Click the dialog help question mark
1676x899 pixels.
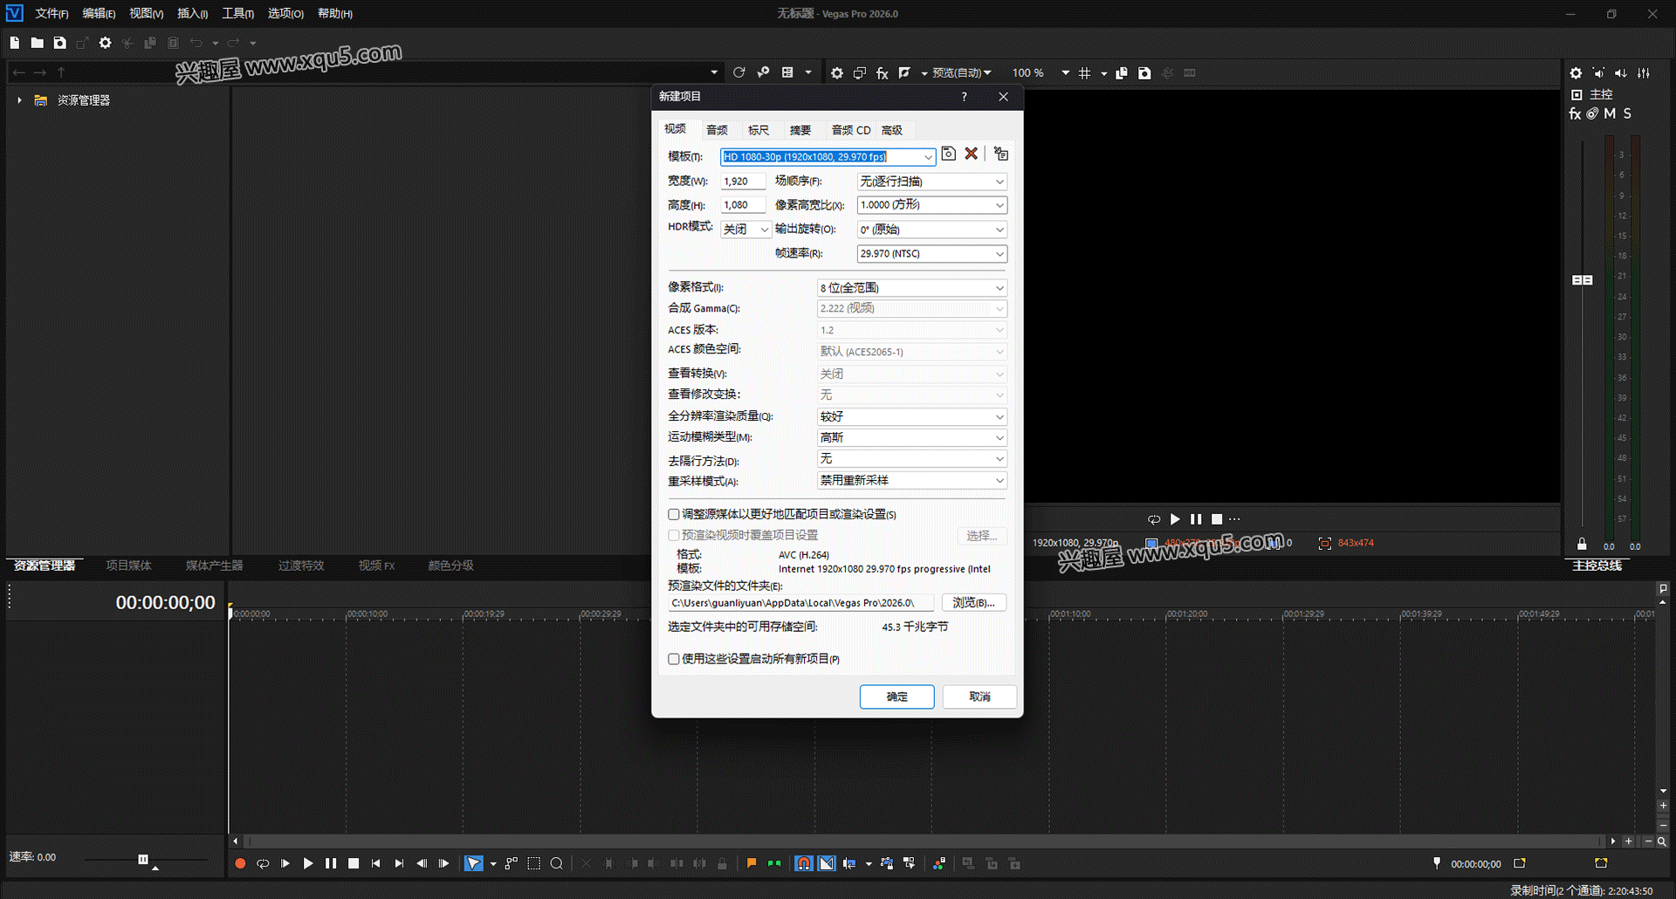[x=965, y=97]
